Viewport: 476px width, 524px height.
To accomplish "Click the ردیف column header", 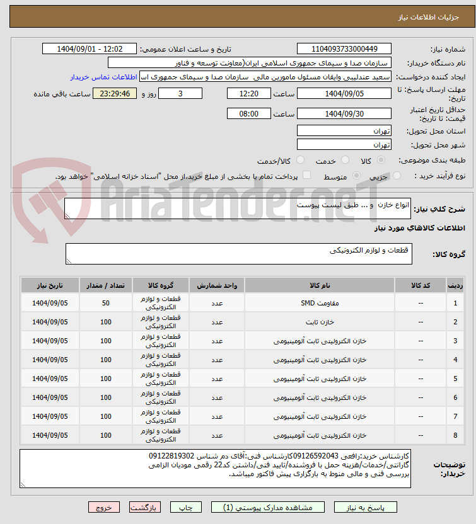I will pos(455,285).
